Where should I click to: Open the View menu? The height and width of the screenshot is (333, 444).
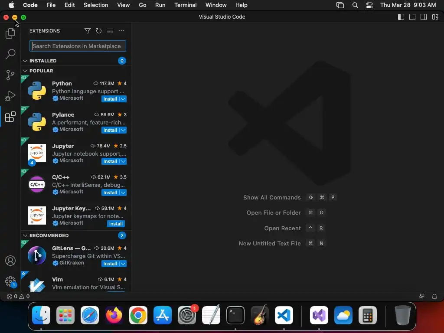click(124, 5)
